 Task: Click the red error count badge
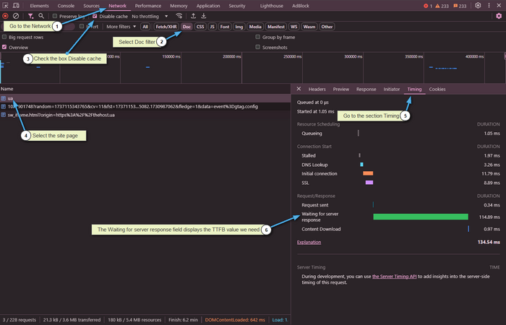coord(428,6)
